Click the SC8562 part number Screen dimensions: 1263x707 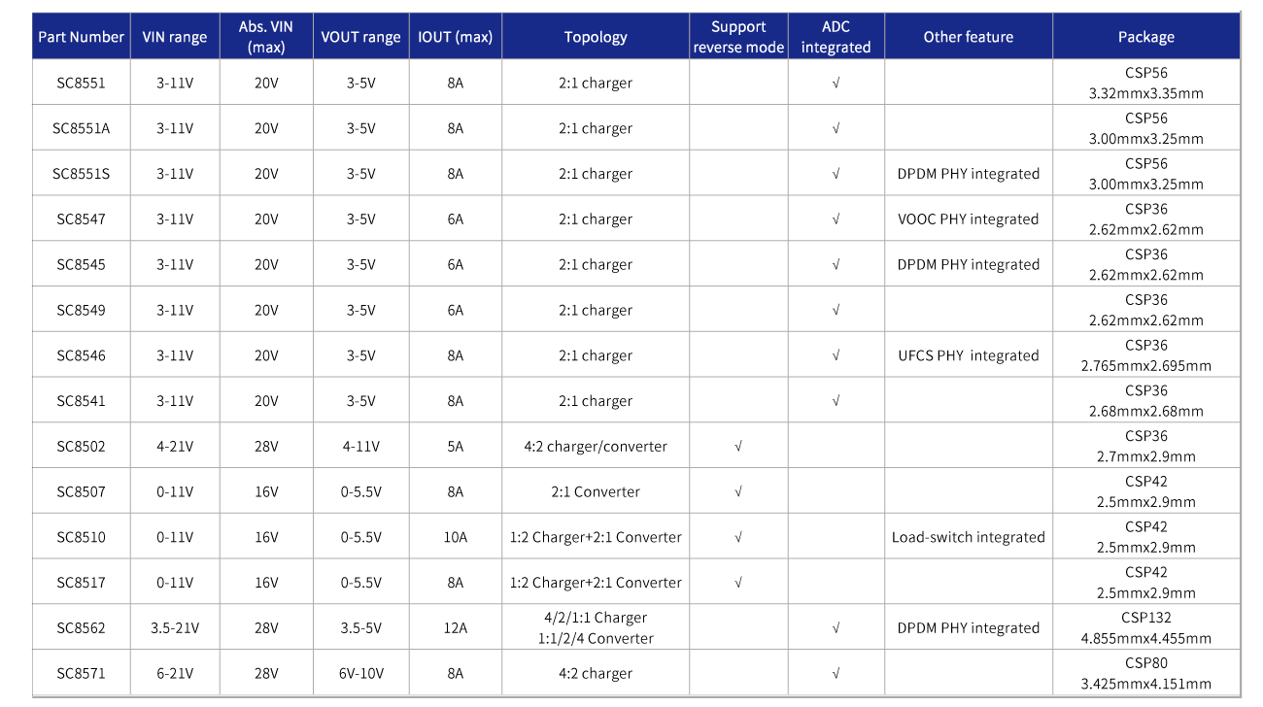(81, 628)
